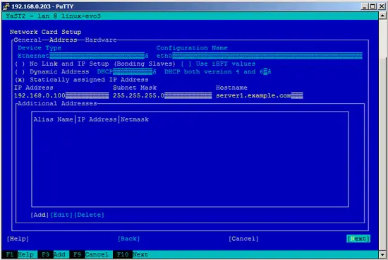Maximize the PuTTY window

[x=373, y=6]
